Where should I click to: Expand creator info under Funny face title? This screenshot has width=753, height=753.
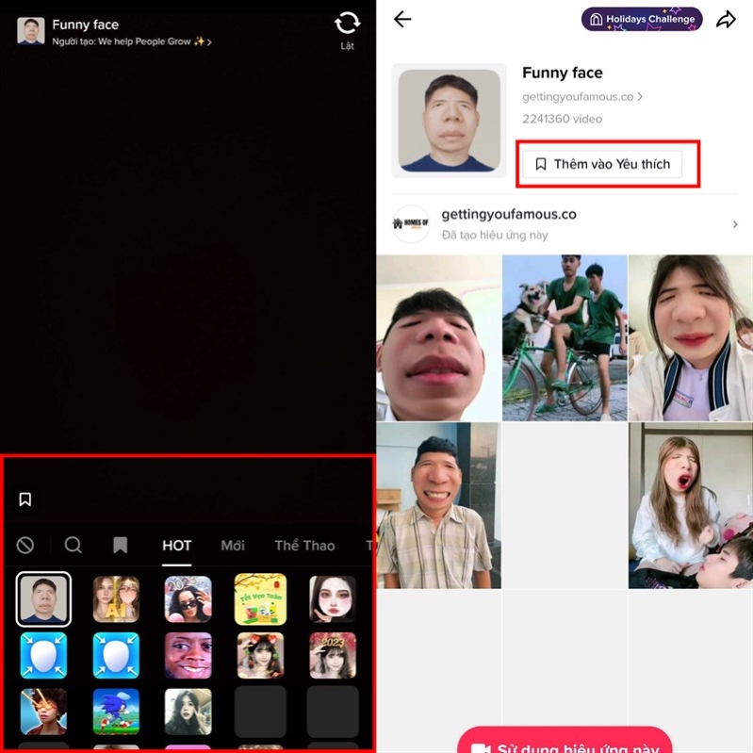coord(132,42)
